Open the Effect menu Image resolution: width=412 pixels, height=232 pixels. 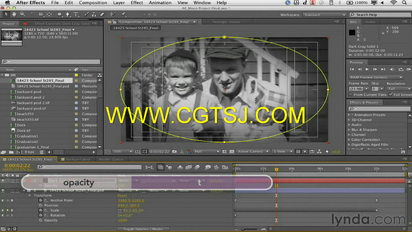(x=137, y=3)
